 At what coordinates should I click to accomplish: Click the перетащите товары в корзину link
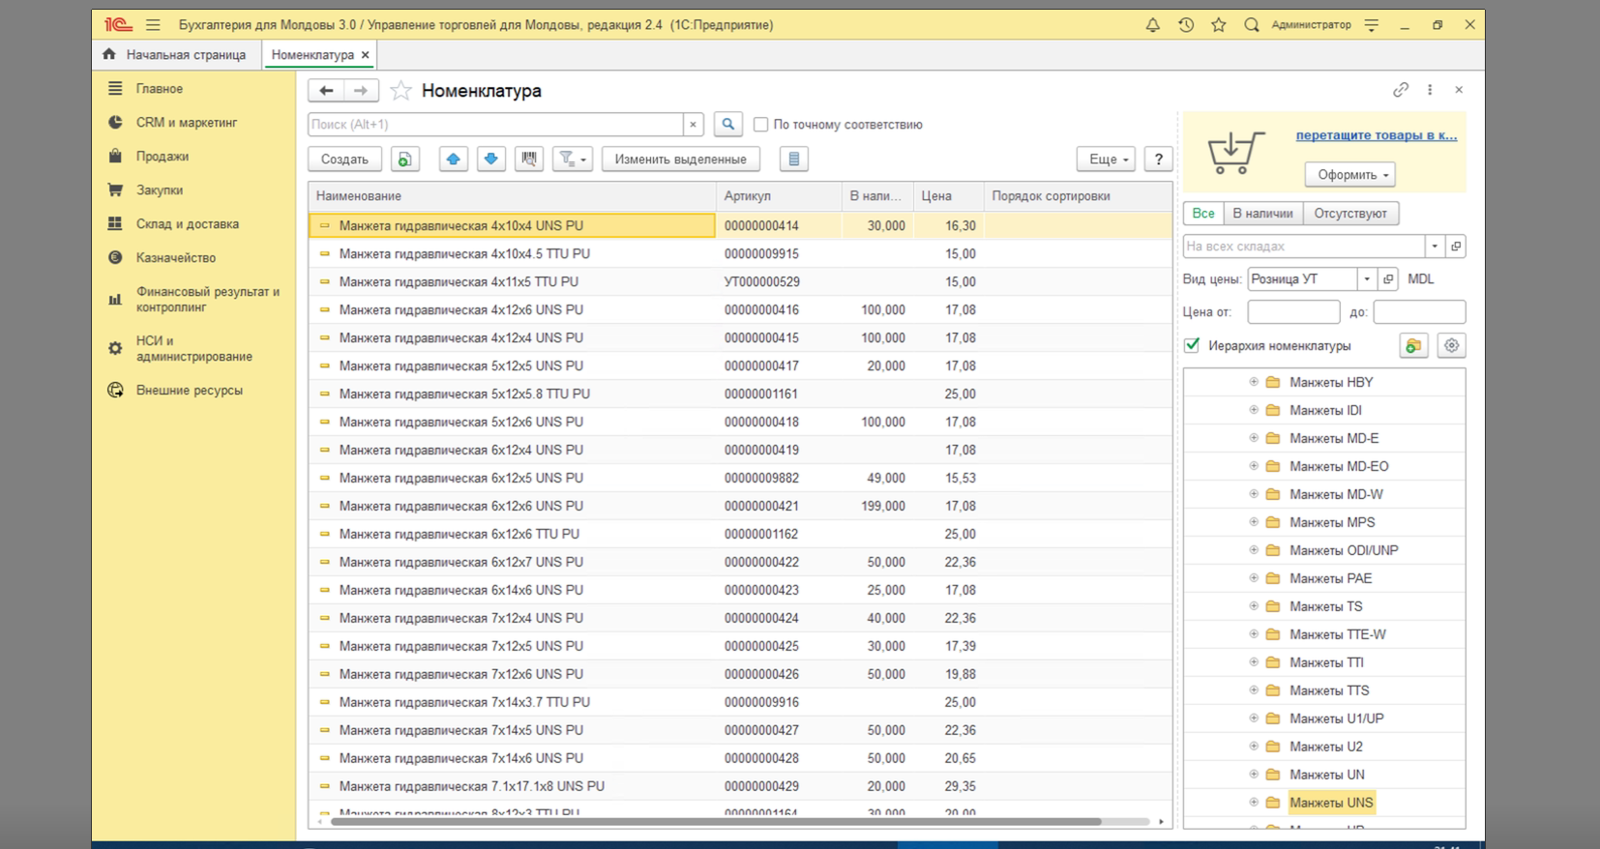click(x=1376, y=135)
